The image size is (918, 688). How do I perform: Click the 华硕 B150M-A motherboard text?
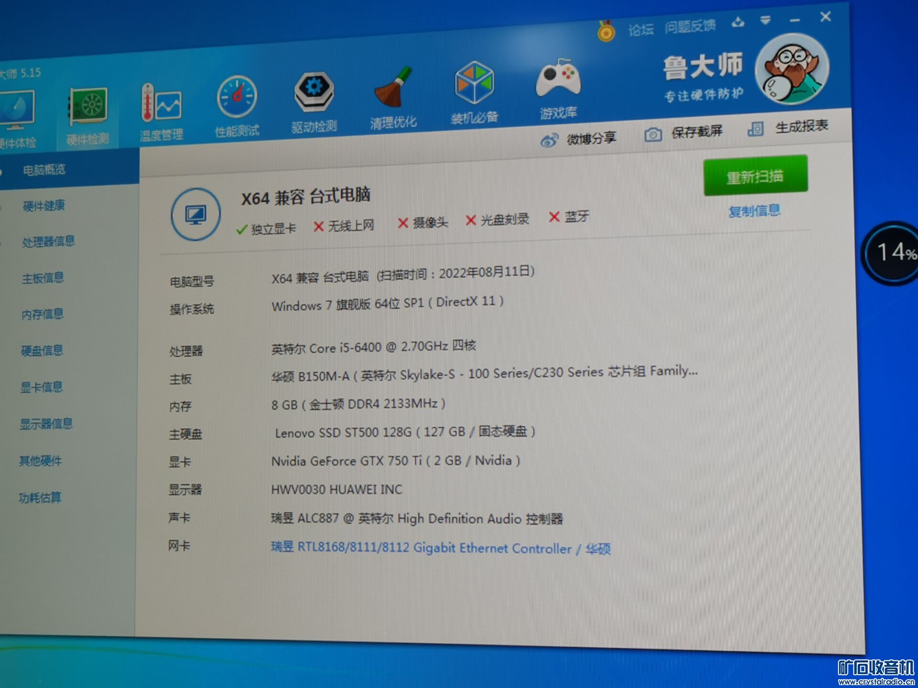pos(485,373)
